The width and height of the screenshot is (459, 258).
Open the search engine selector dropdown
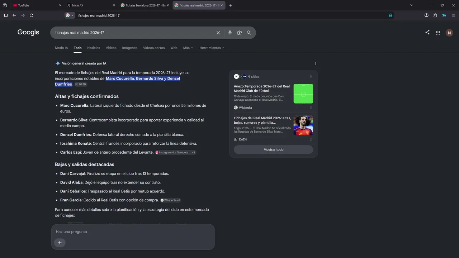click(x=70, y=15)
